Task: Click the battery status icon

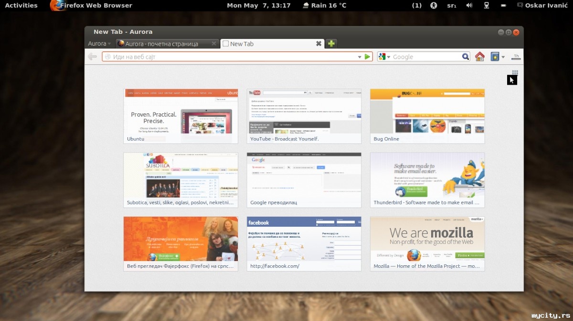Action: click(503, 5)
